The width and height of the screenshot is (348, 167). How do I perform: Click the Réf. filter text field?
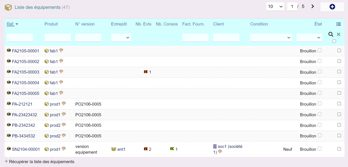click(x=20, y=38)
